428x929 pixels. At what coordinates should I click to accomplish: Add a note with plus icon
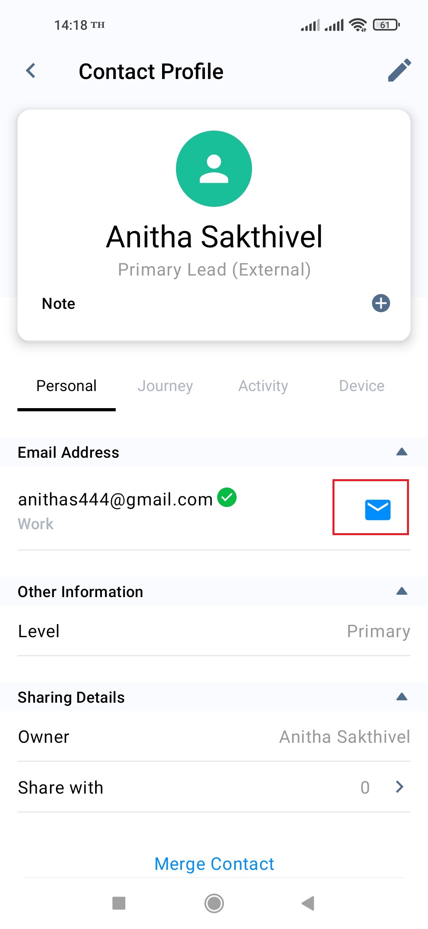pos(381,303)
